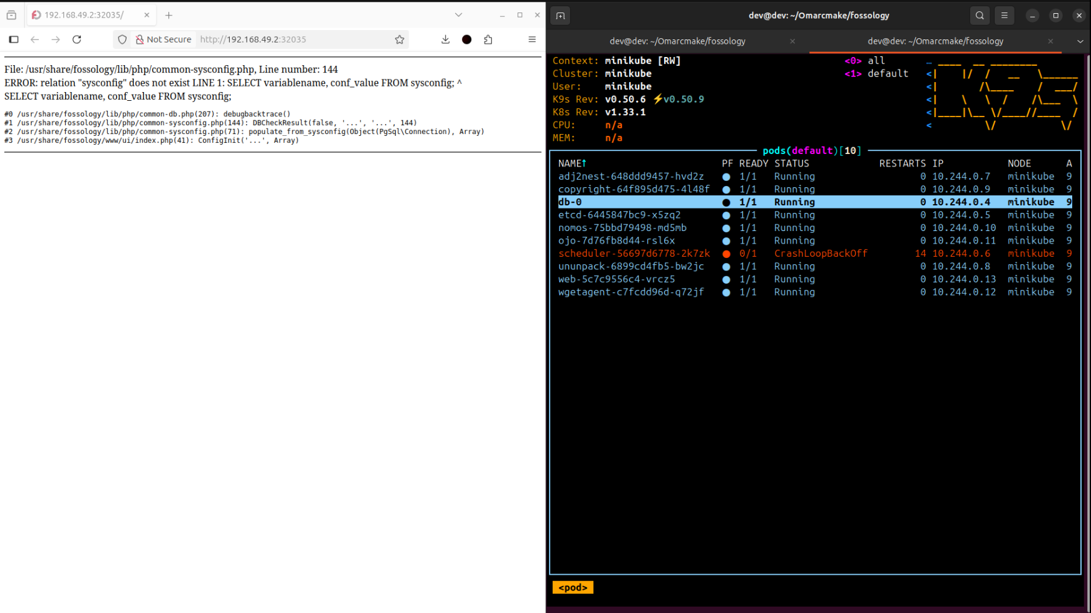Toggle the Firefox sidebar icon
The width and height of the screenshot is (1091, 613).
click(14, 39)
